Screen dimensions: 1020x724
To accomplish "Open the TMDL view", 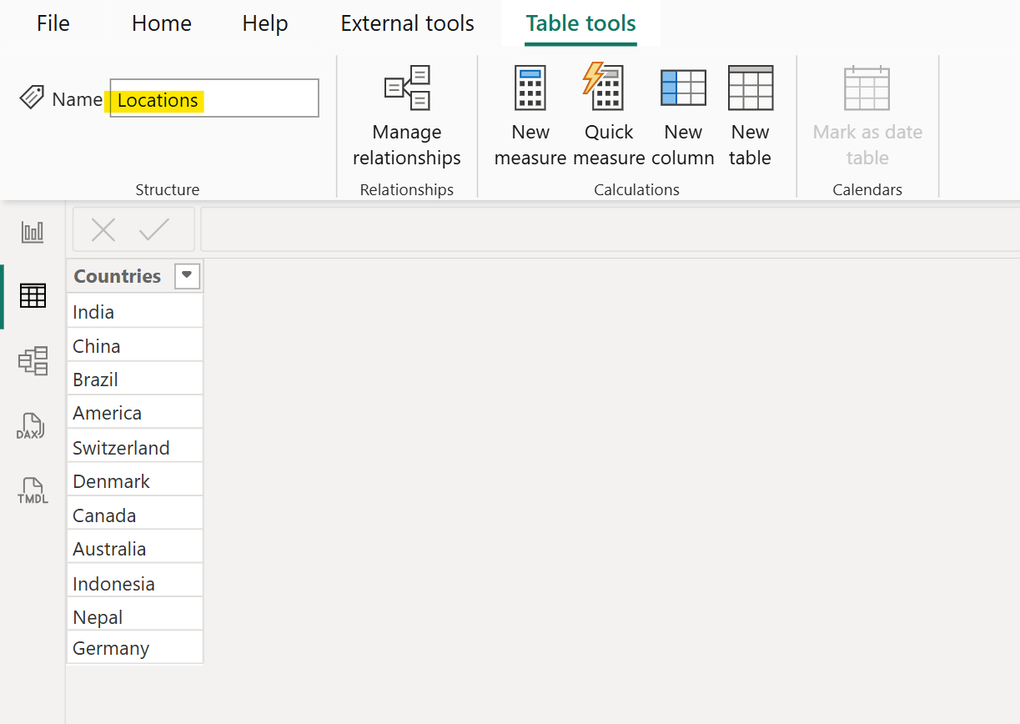I will point(31,490).
